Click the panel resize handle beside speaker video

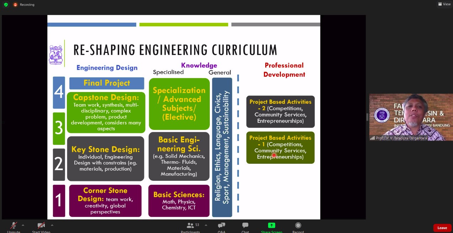click(x=367, y=117)
